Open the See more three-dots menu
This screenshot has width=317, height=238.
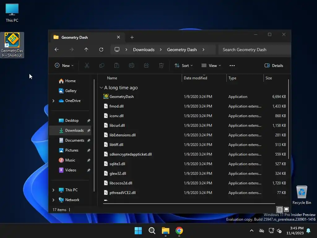(232, 66)
